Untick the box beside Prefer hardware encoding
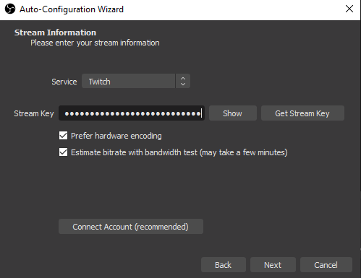Screen dimensions: 361x278 coord(63,136)
